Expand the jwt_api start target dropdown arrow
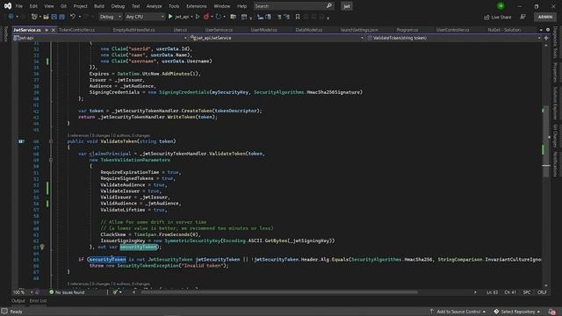 click(191, 17)
